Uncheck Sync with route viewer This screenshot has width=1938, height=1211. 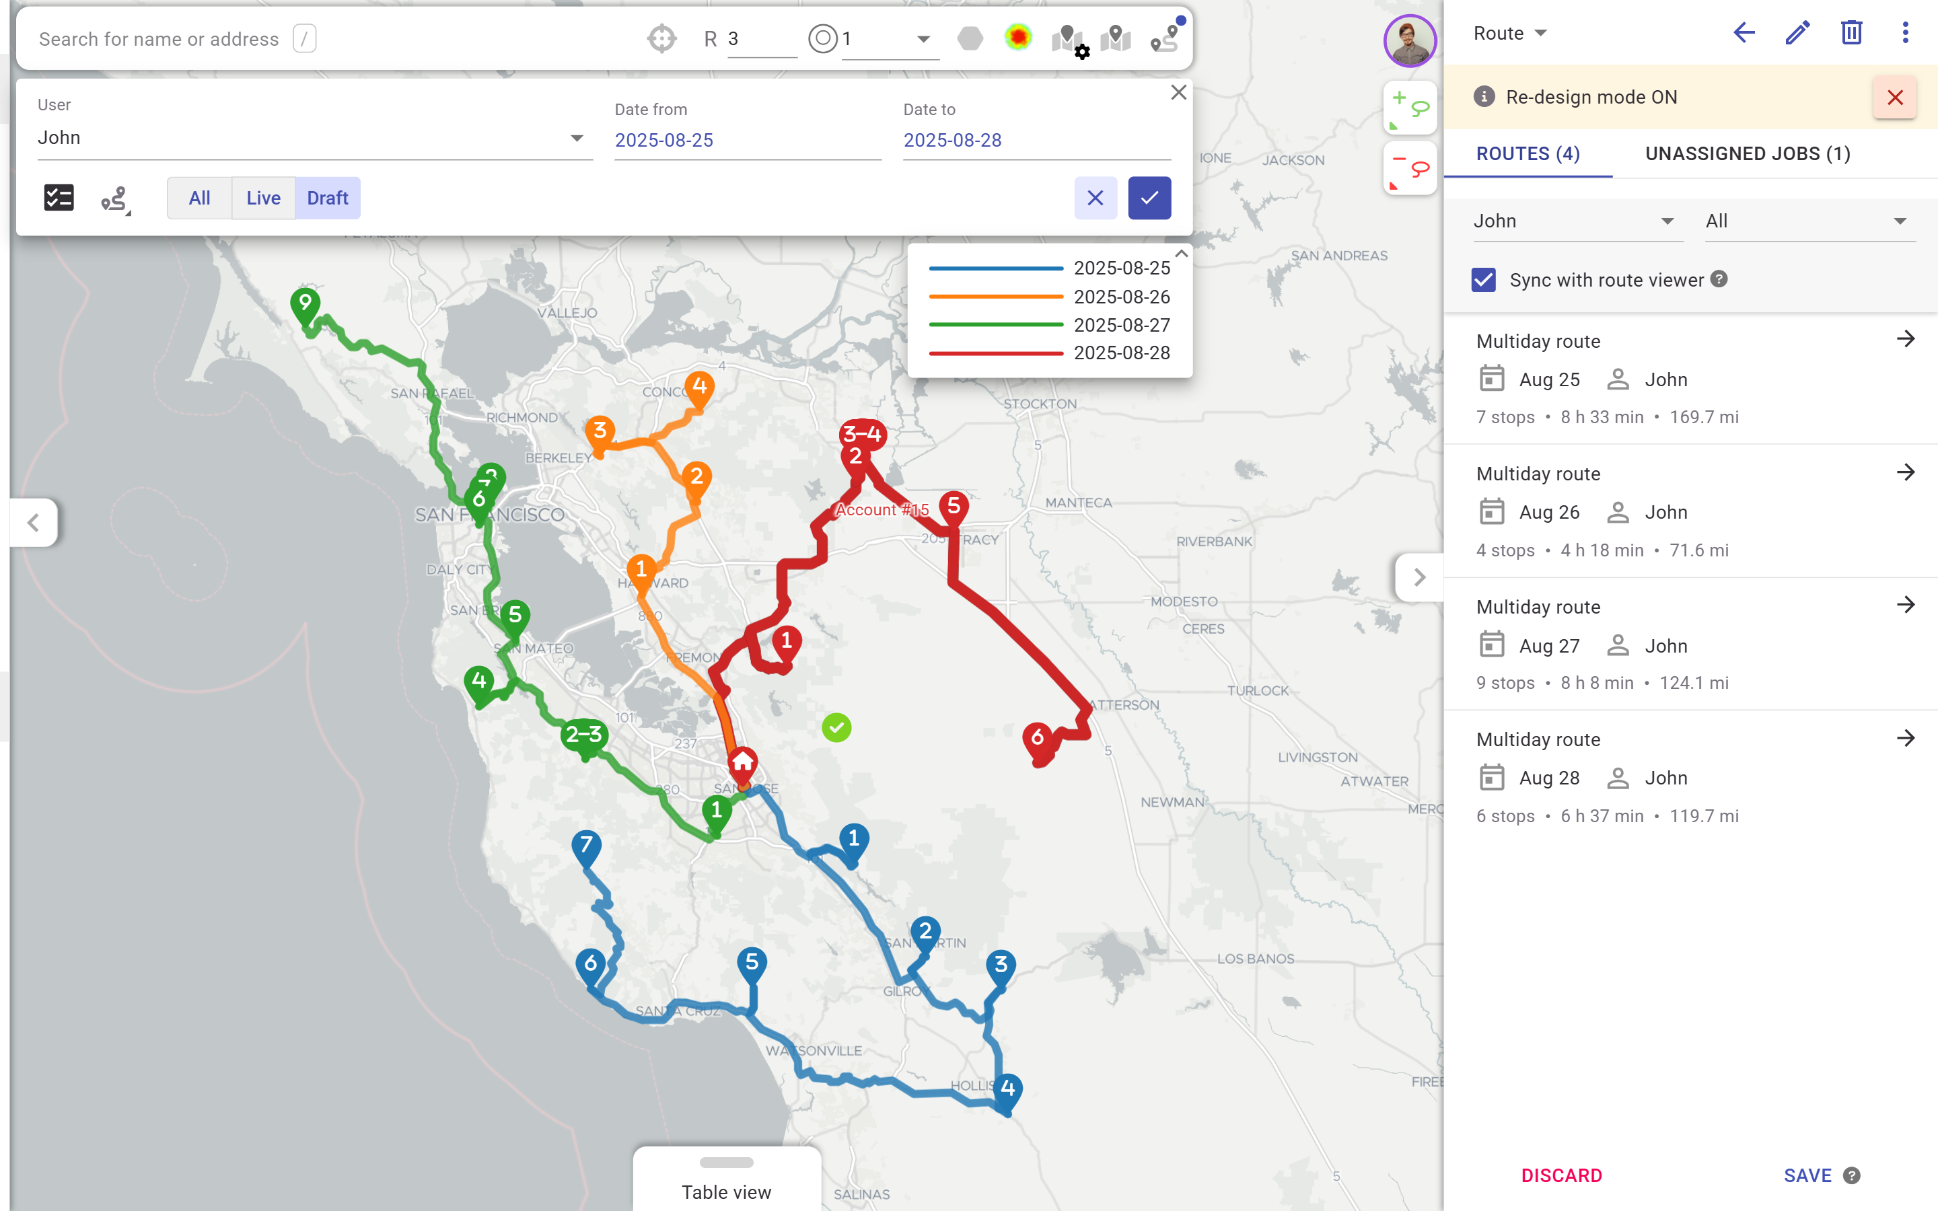pyautogui.click(x=1483, y=279)
